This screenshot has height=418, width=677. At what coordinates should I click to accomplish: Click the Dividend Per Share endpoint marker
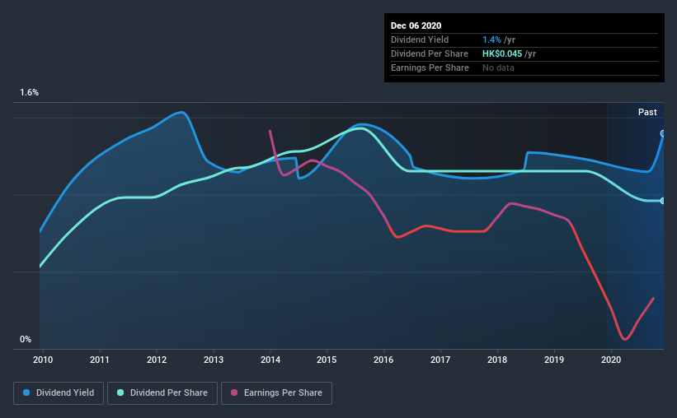click(x=663, y=201)
